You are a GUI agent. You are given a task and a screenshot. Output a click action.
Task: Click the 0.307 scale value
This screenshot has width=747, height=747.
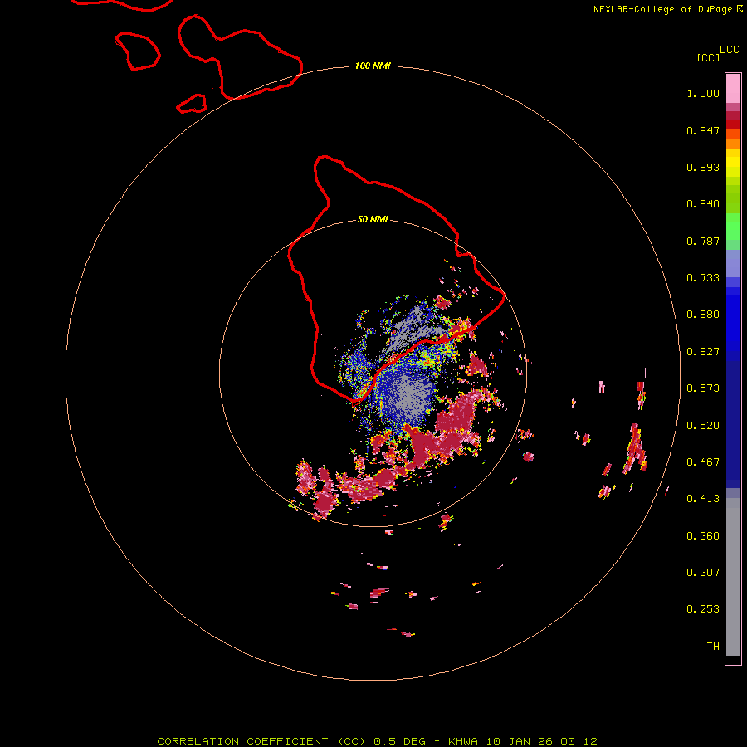[x=703, y=573]
